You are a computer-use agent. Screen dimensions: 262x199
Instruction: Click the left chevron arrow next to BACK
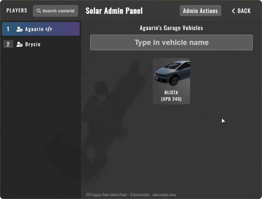click(233, 11)
